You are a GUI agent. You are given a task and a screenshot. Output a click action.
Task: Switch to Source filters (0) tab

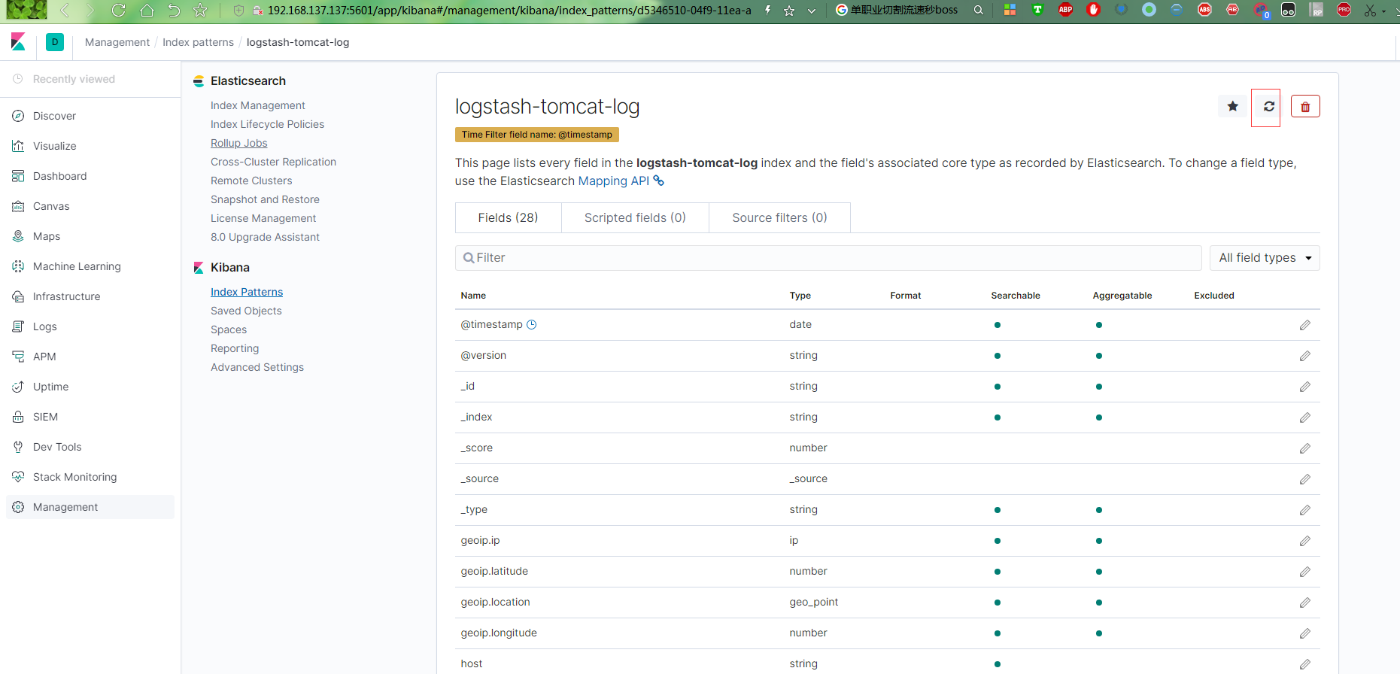779,217
